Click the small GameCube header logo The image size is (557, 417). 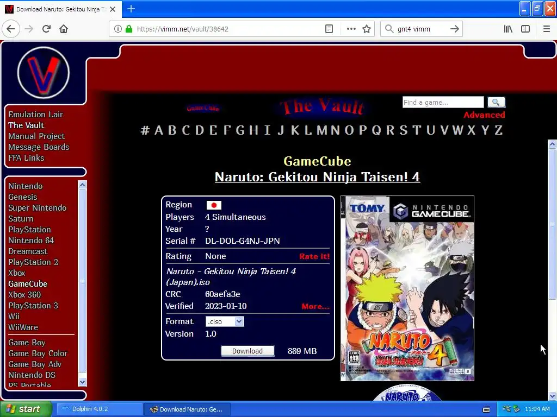203,108
